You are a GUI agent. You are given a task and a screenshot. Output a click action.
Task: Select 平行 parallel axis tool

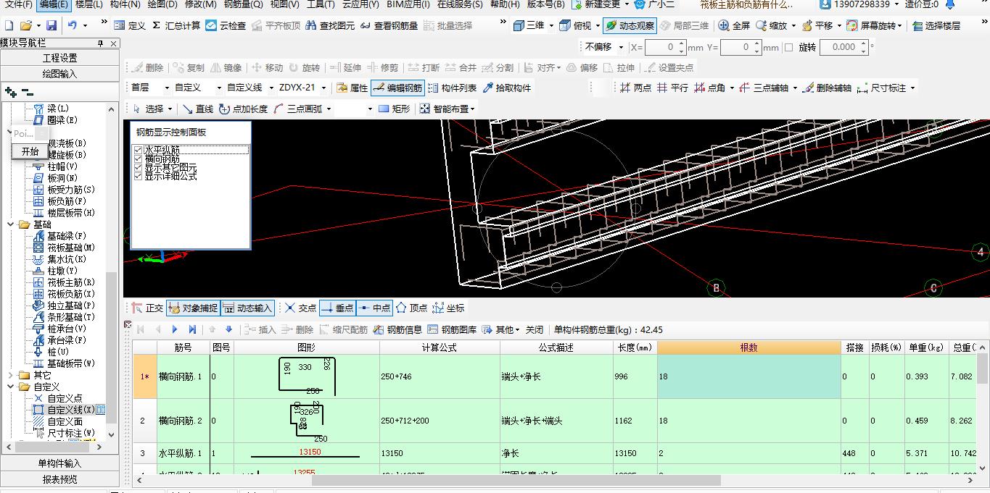[x=672, y=88]
